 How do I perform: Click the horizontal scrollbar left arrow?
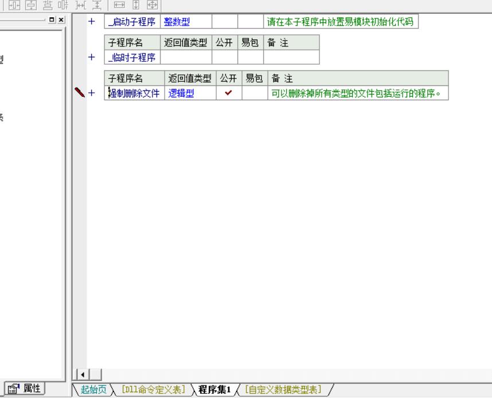(81, 375)
